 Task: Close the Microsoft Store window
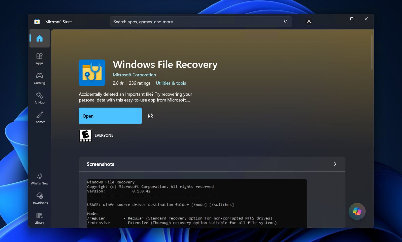pos(366,19)
